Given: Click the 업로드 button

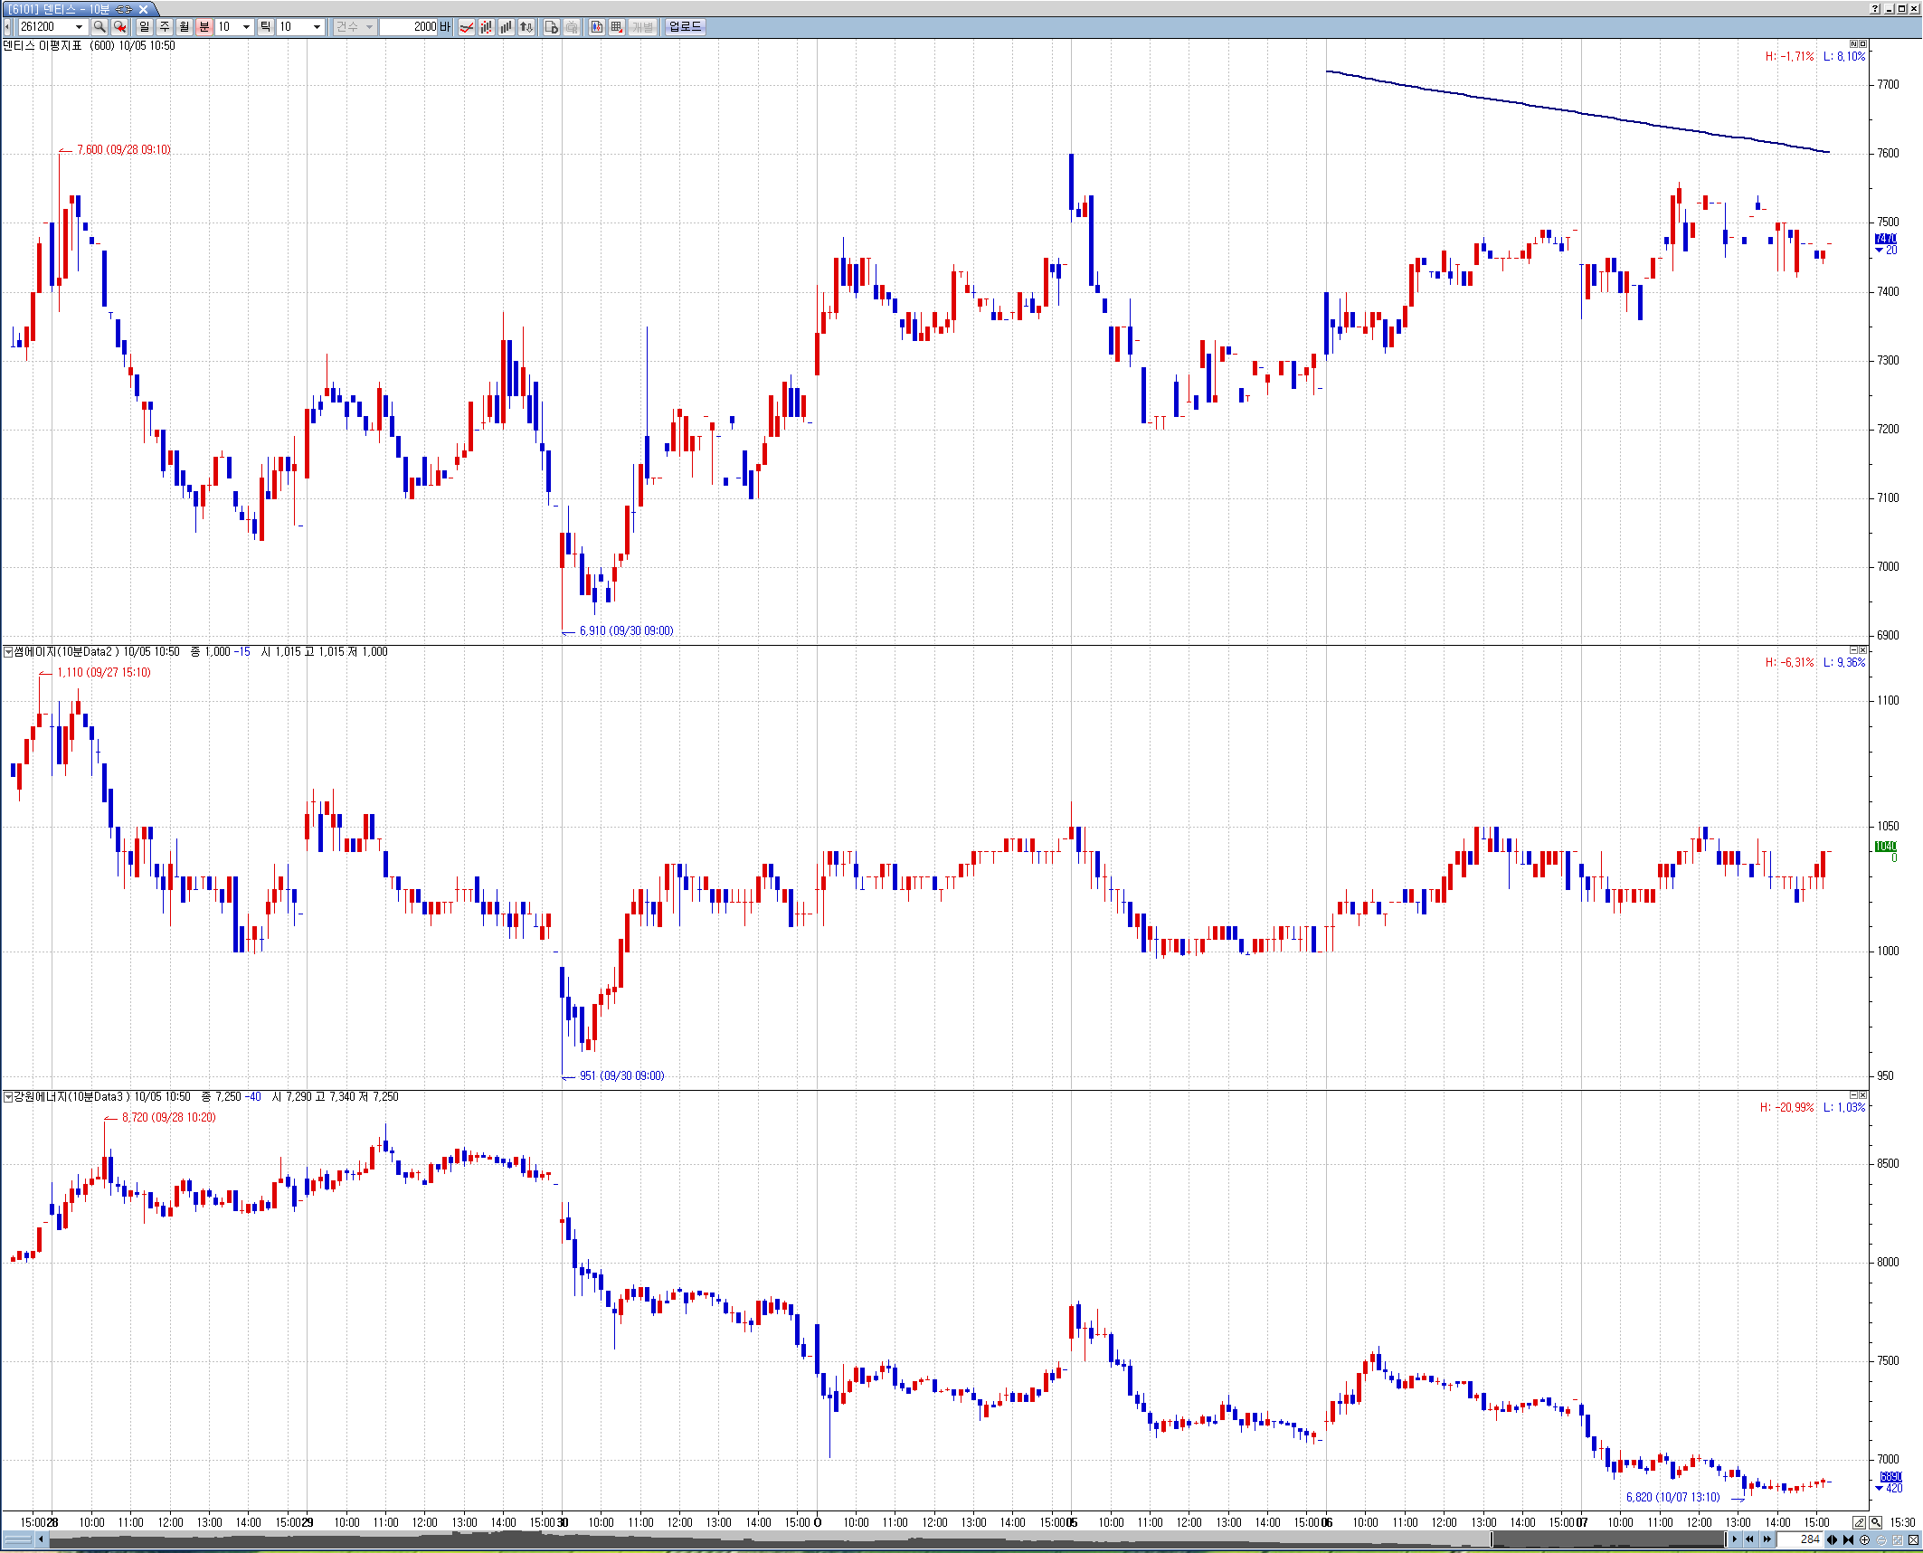Looking at the screenshot, I should 685,27.
